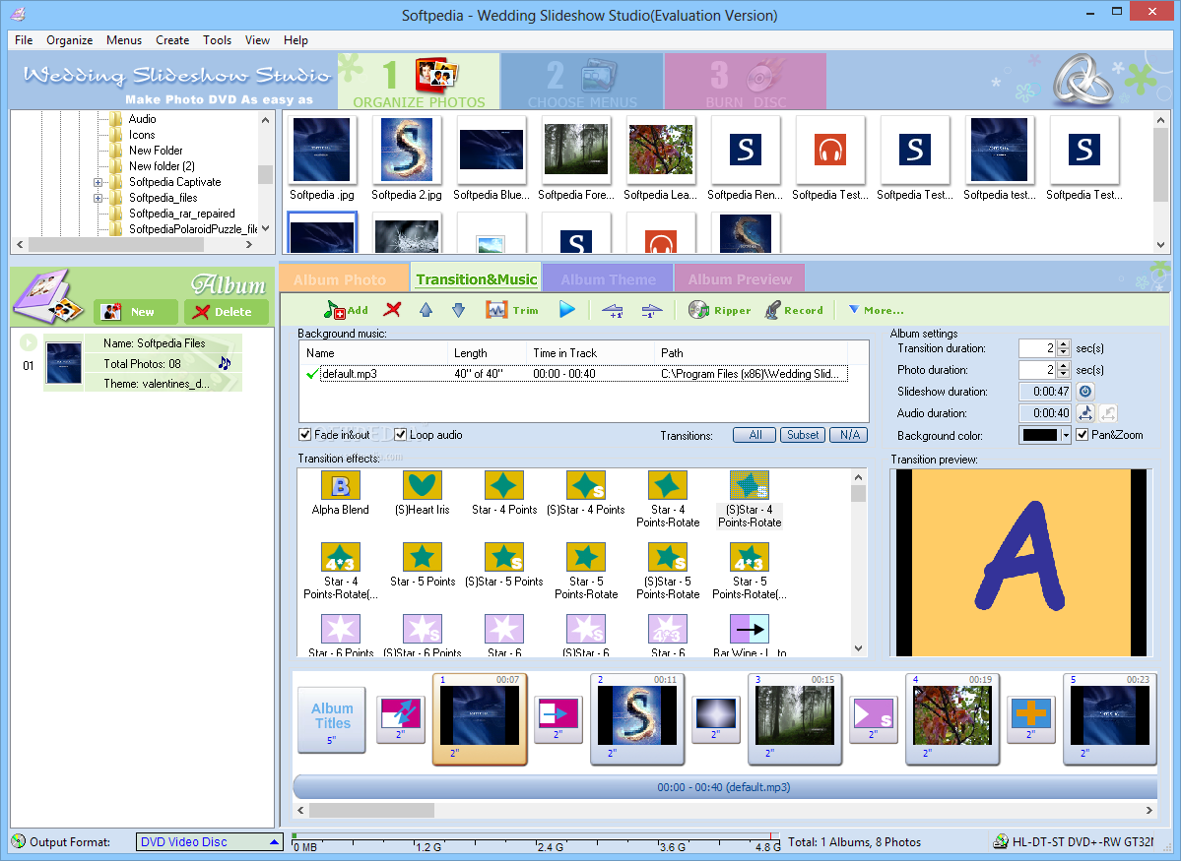Select the Softpedia 2.jpg thumbnail

[407, 158]
